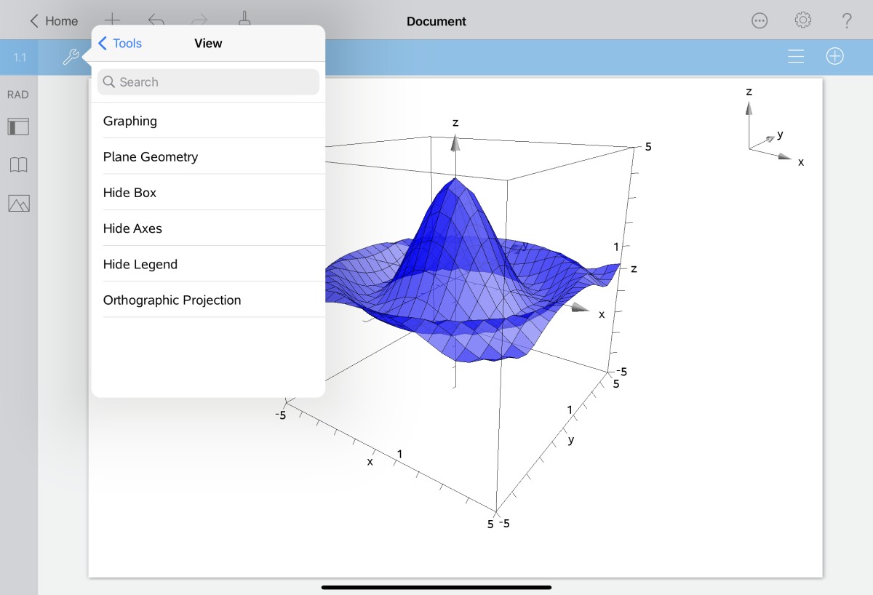Toggle Hide Box option
Image resolution: width=873 pixels, height=595 pixels.
coord(208,193)
